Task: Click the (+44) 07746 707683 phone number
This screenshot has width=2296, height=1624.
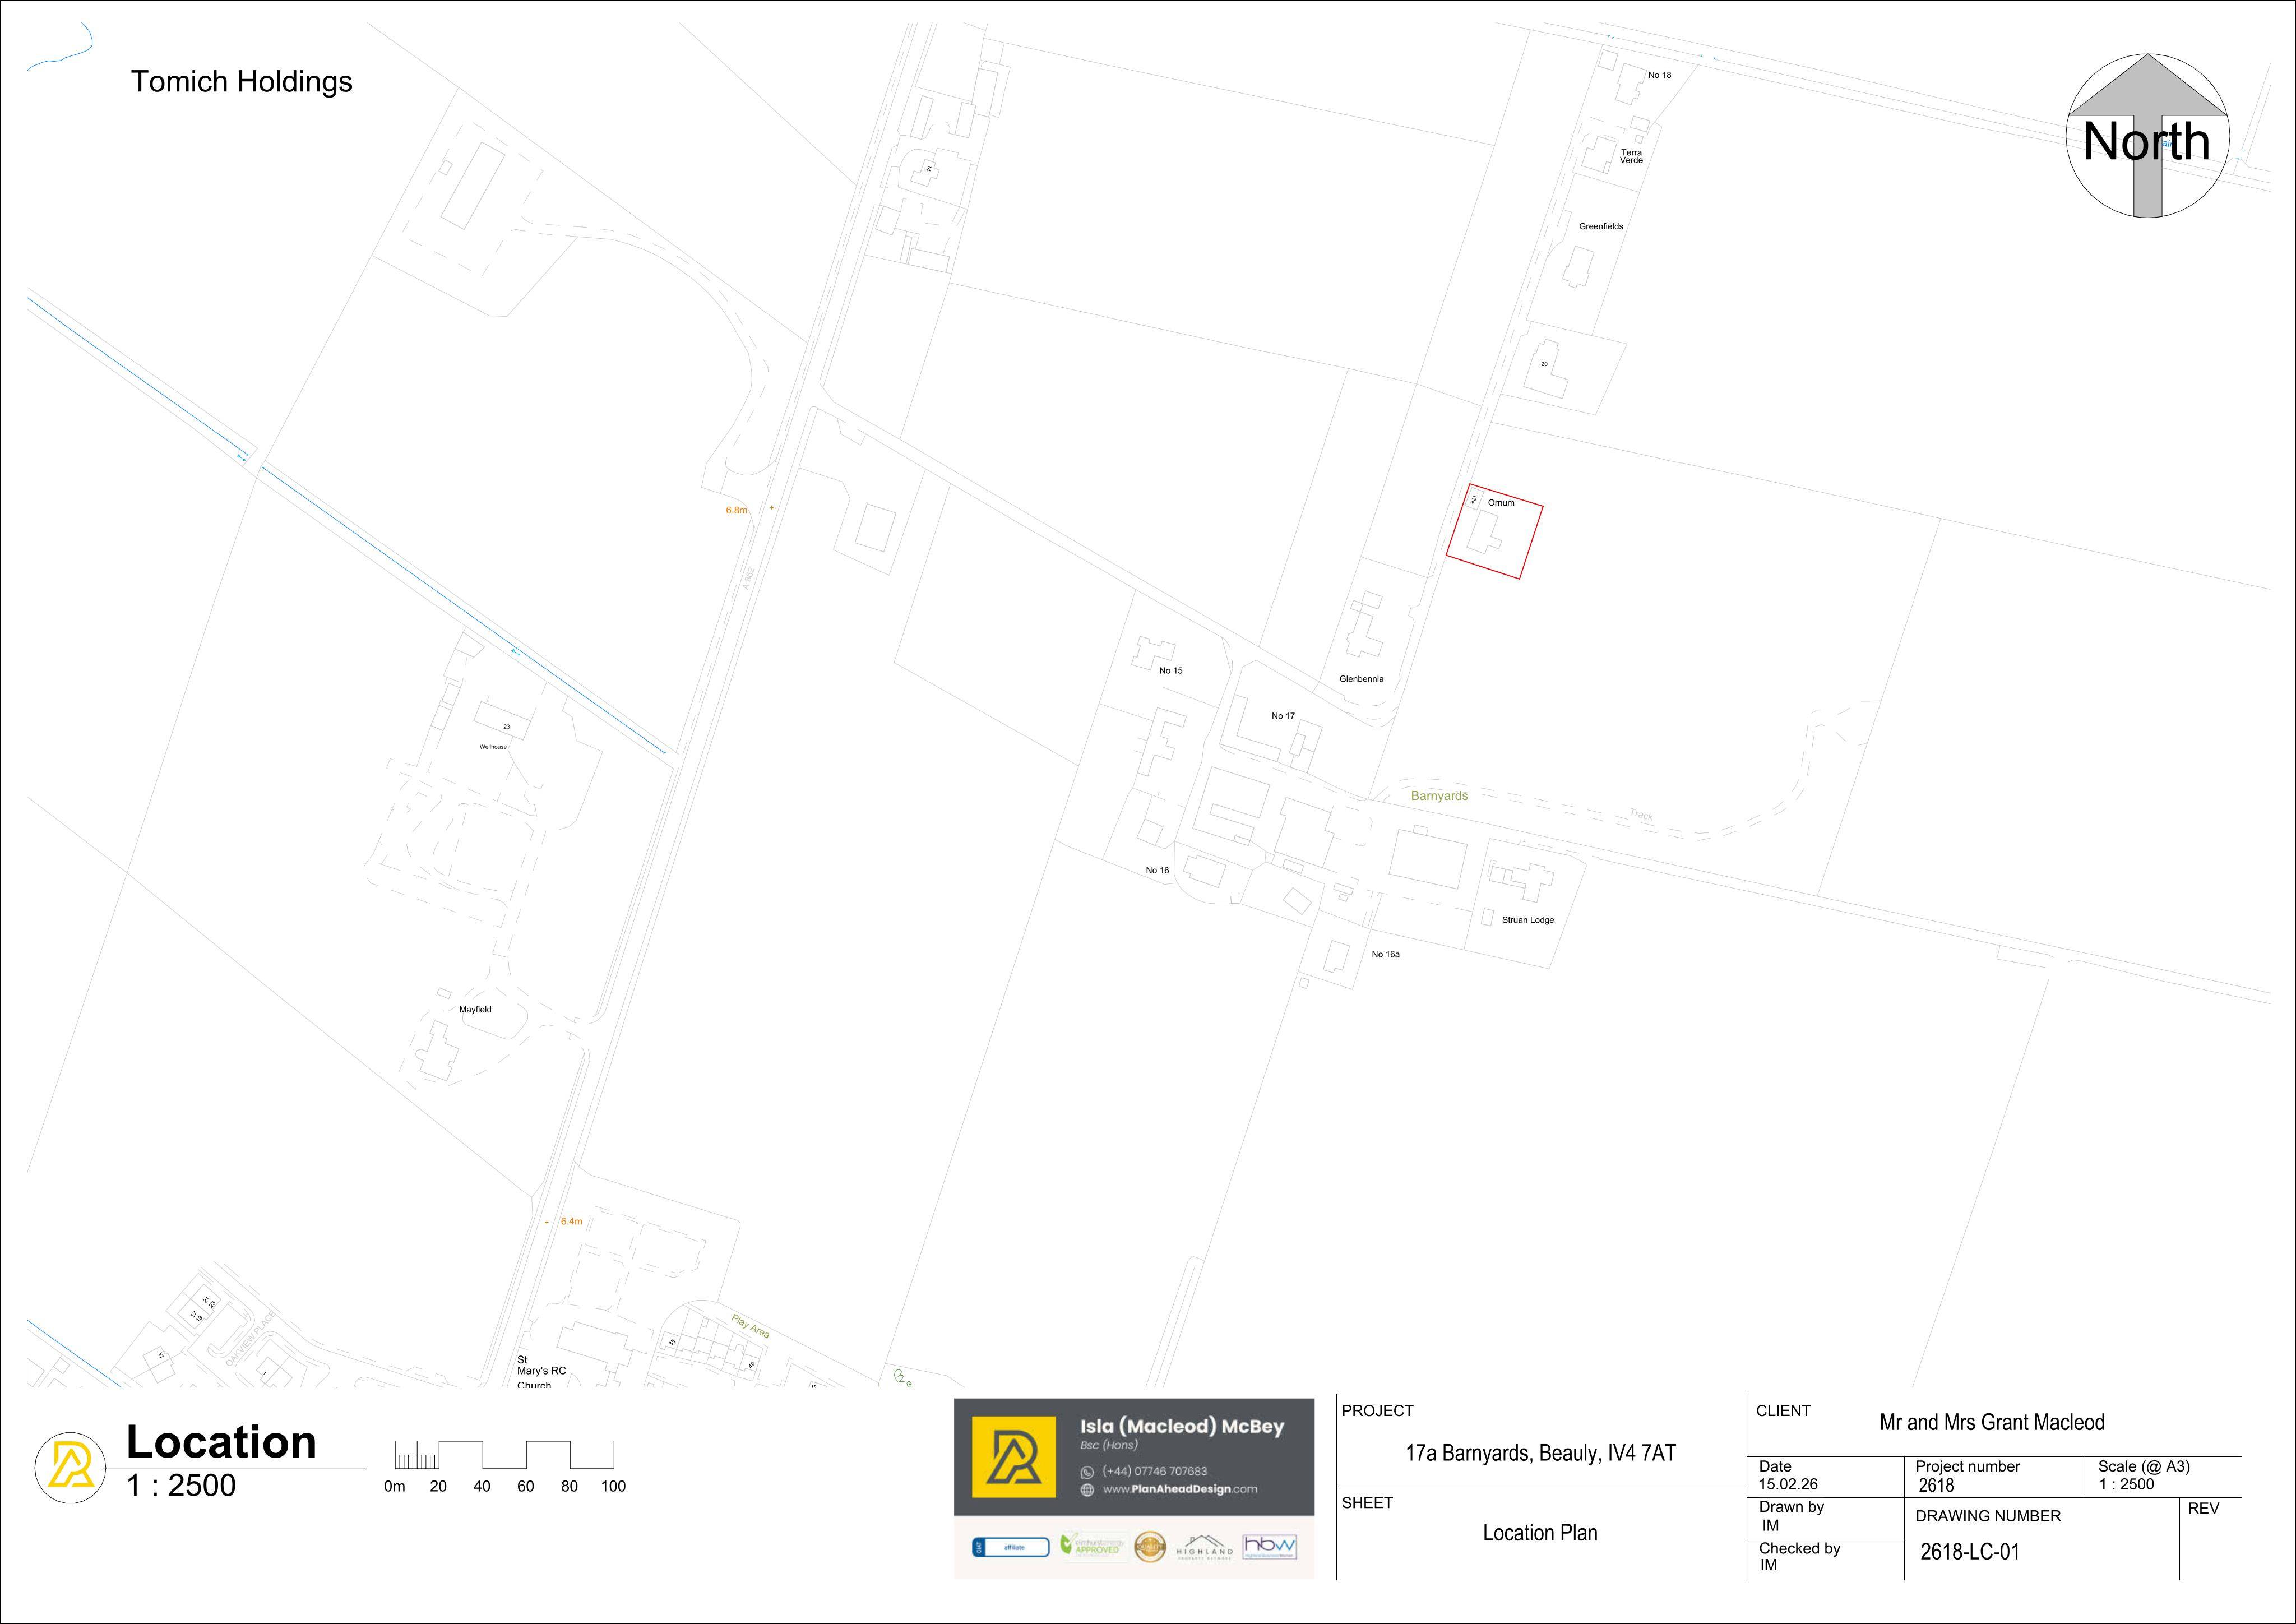Action: tap(1154, 1472)
